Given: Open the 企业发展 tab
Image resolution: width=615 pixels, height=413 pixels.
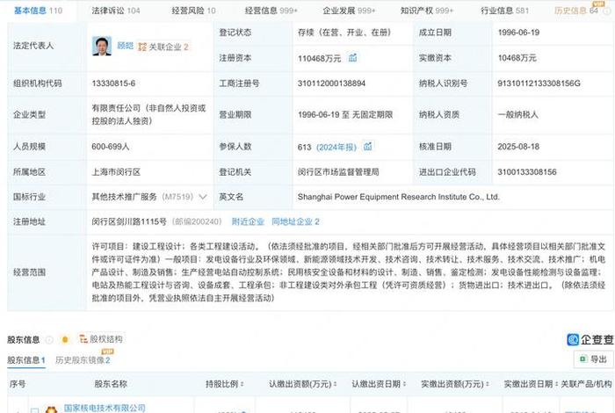Looking at the screenshot, I should pyautogui.click(x=349, y=11).
